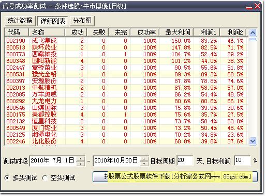The image size is (266, 196).
Task: Increase the start date with up spinner
Action: [81, 158]
